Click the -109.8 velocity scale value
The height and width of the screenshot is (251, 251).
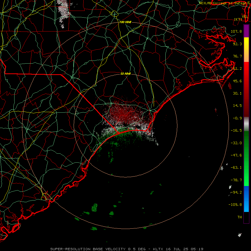(235, 205)
